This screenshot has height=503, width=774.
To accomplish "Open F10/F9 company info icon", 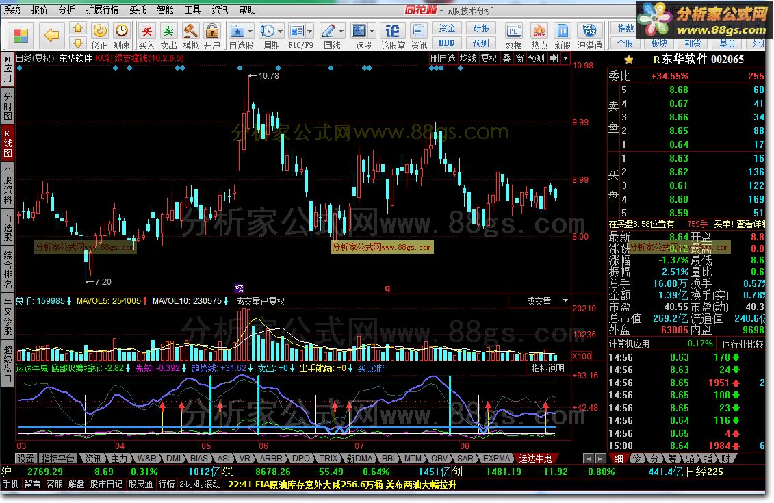I will [x=297, y=31].
